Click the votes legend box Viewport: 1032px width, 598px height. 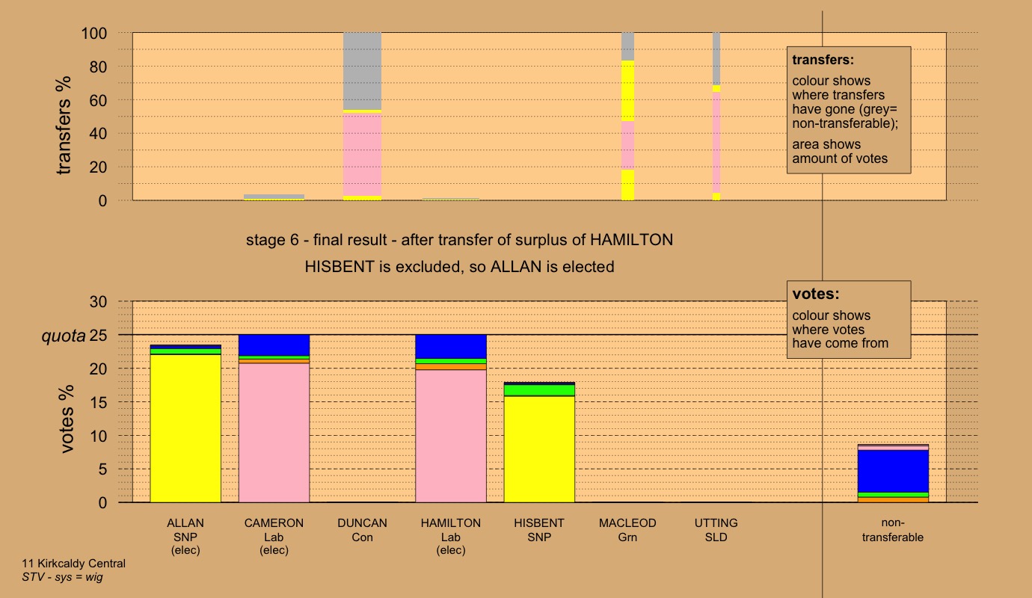click(849, 319)
